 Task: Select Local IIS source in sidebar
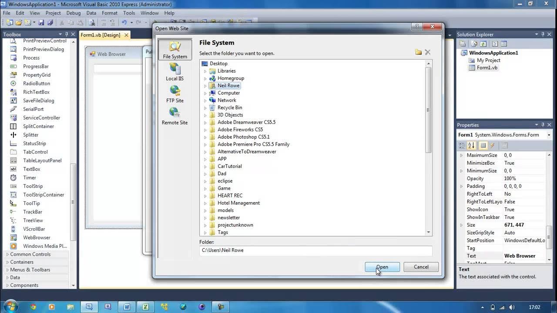click(175, 72)
